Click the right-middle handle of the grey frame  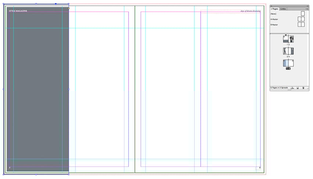pyautogui.click(x=68, y=89)
